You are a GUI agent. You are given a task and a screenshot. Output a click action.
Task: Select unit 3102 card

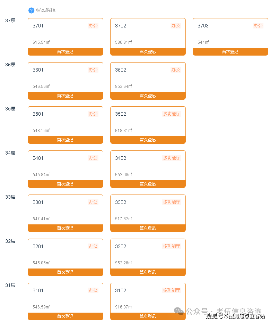pyautogui.click(x=148, y=298)
